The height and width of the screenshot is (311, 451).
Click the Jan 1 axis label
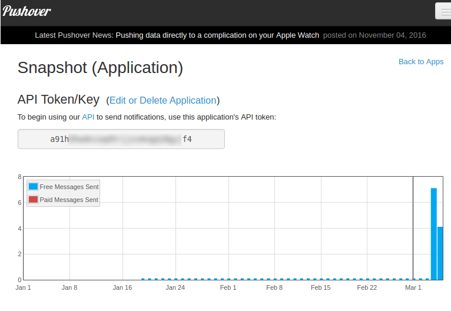point(23,287)
